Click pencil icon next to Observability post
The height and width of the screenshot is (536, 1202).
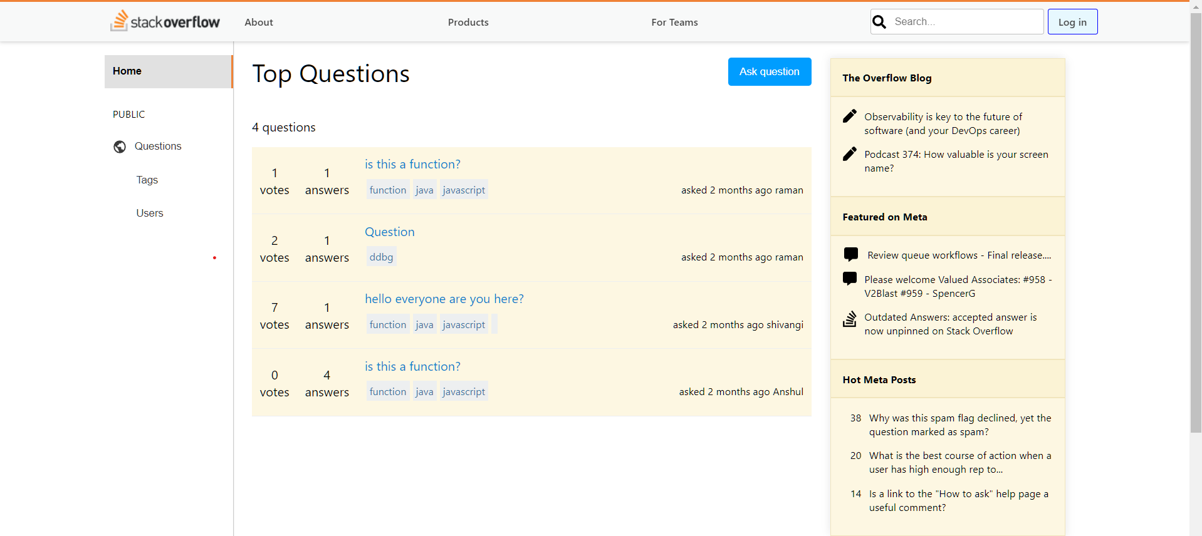point(850,116)
